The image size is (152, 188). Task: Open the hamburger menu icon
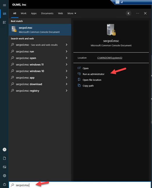click(x=4, y=5)
